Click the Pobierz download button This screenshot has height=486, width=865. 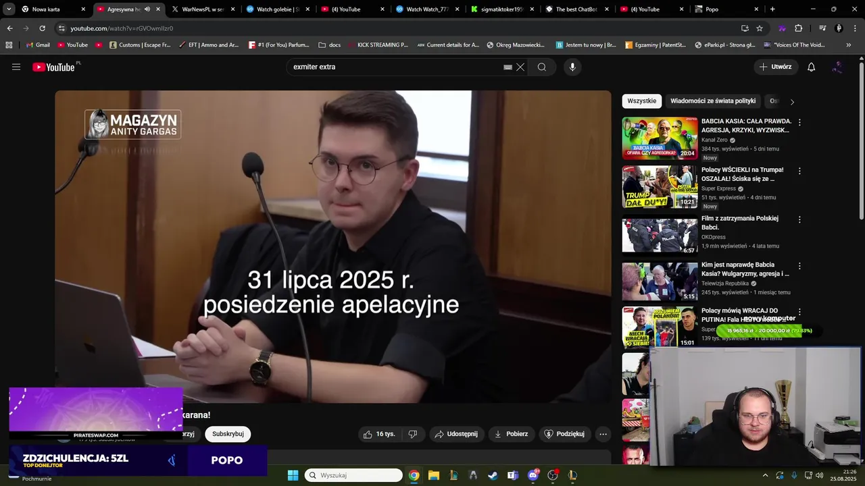pyautogui.click(x=511, y=434)
